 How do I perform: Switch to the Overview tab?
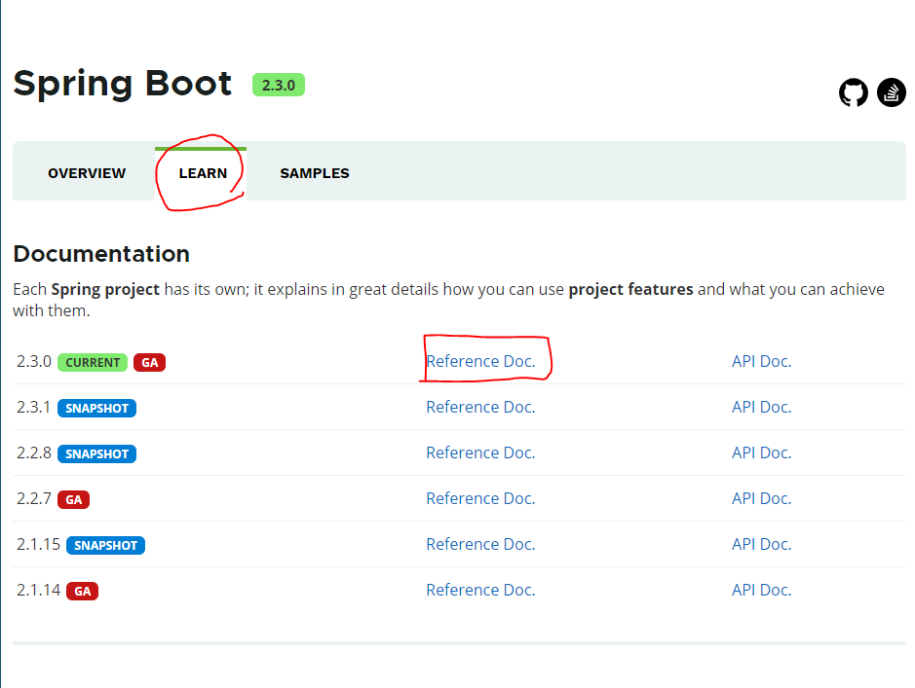pyautogui.click(x=87, y=173)
